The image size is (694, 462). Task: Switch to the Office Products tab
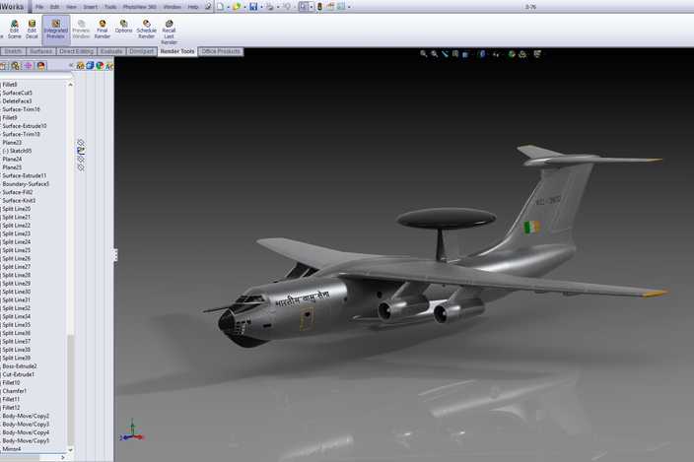[x=221, y=51]
